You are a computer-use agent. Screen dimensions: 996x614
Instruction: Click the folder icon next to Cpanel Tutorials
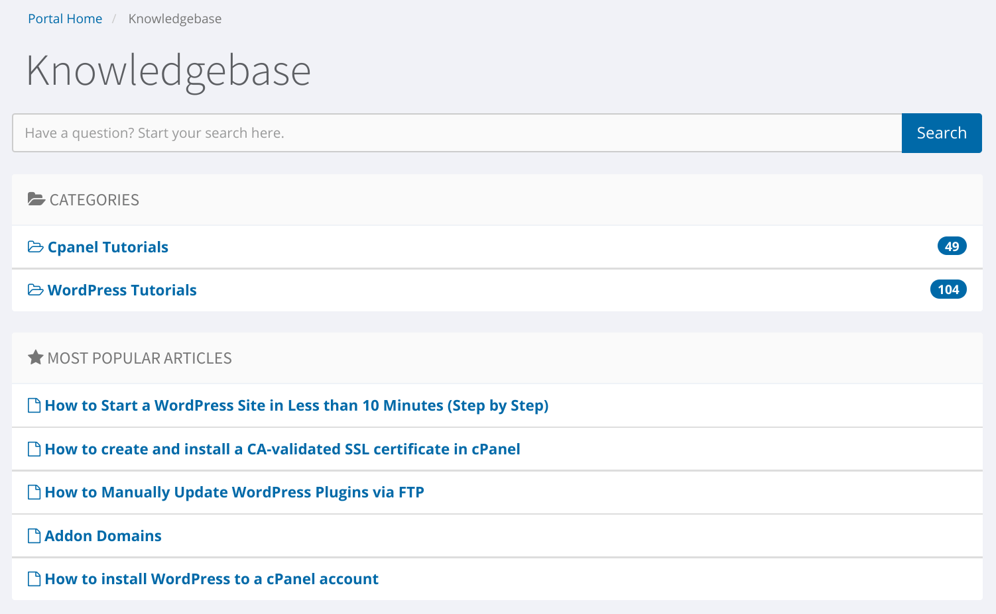click(x=36, y=247)
